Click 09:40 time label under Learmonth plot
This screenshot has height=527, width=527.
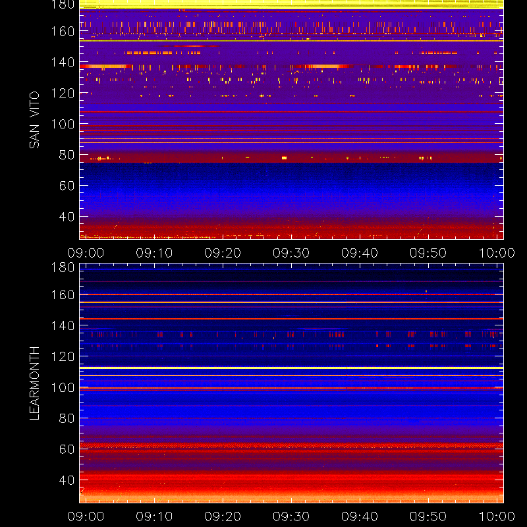click(x=360, y=516)
